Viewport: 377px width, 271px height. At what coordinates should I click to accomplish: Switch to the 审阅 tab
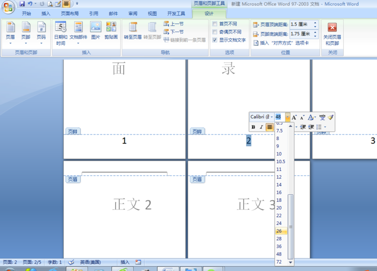(133, 14)
